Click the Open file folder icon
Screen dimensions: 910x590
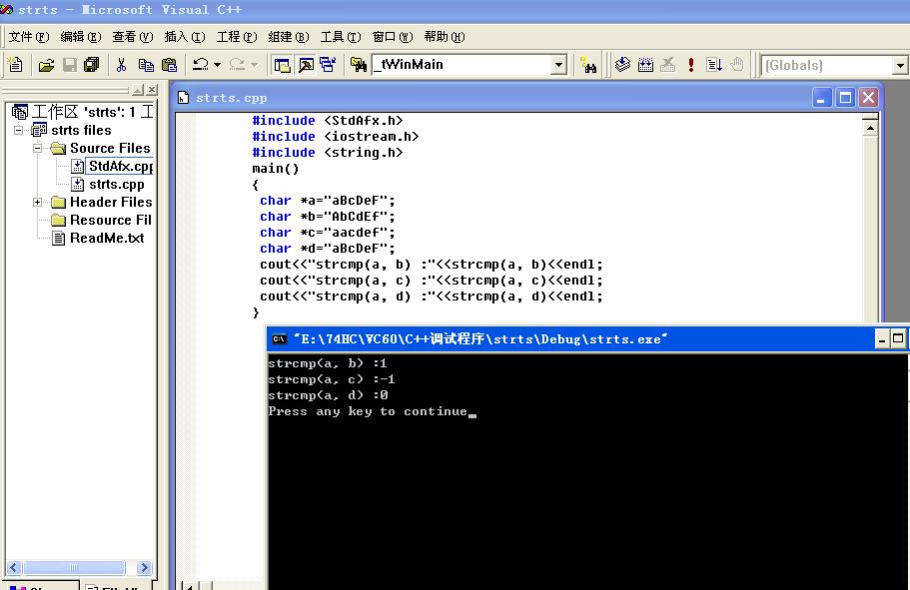46,65
